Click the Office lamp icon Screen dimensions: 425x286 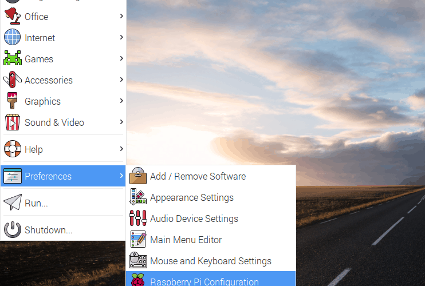[12, 17]
